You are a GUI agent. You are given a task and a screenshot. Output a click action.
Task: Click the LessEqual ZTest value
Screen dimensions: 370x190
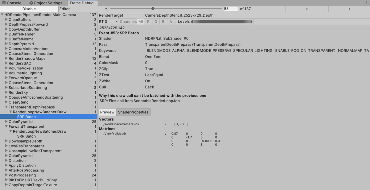point(154,75)
